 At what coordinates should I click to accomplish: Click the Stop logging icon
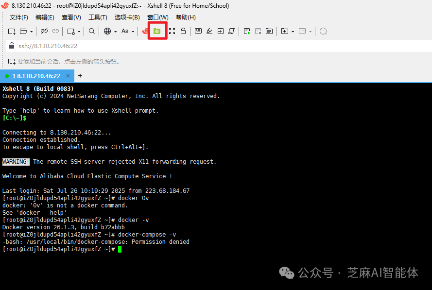coord(258,32)
